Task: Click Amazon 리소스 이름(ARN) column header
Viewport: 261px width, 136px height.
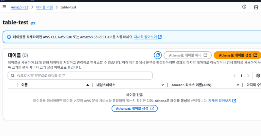Action: click(x=192, y=85)
